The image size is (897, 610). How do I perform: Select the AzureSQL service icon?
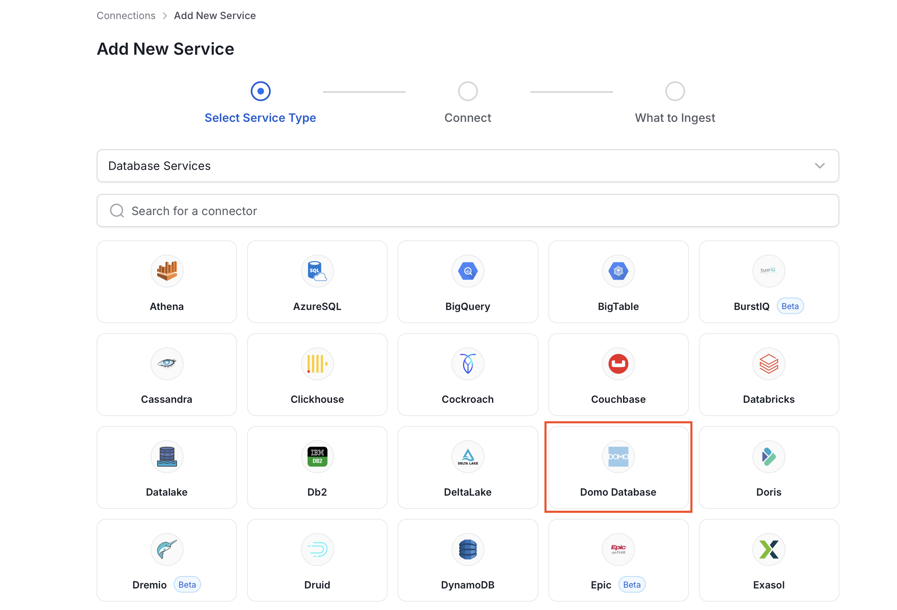click(x=317, y=271)
